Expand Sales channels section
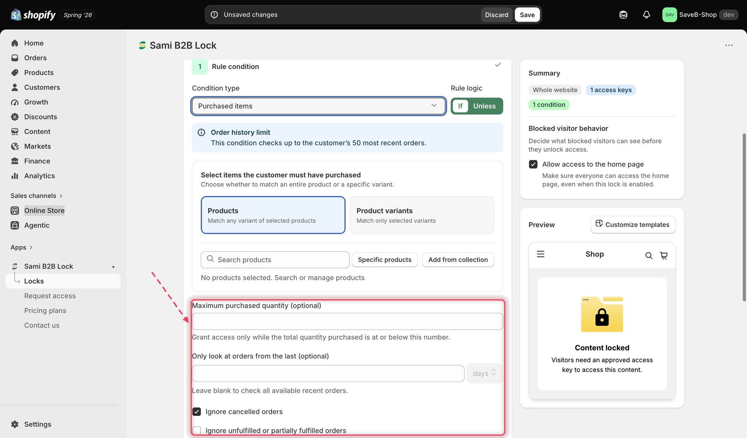This screenshot has height=438, width=747. (x=37, y=196)
